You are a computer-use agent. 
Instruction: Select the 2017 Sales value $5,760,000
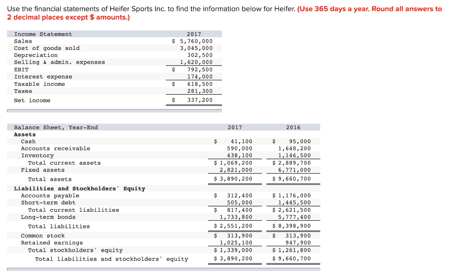click(192, 41)
